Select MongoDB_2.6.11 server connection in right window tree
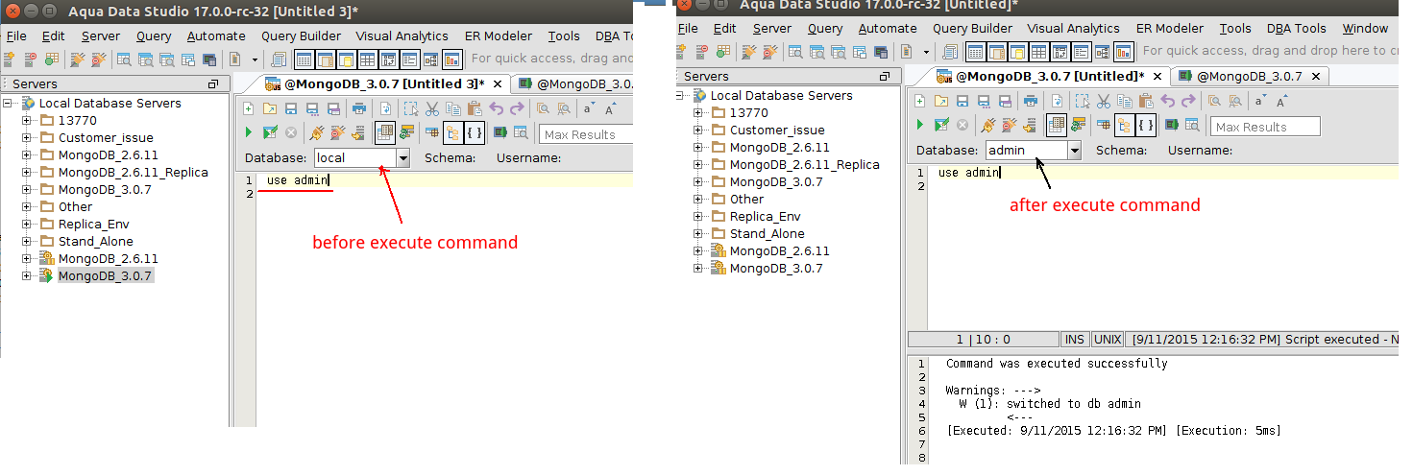Screen dimensions: 1413x475 point(779,251)
